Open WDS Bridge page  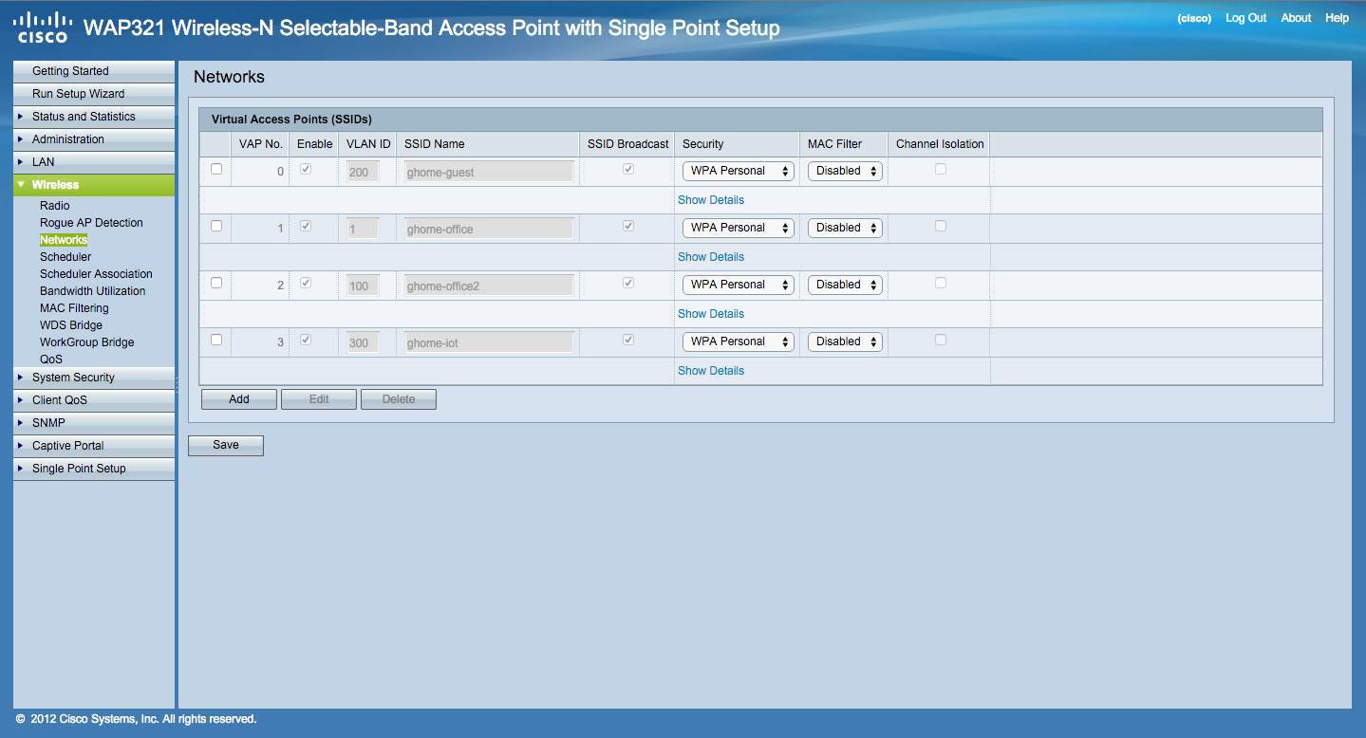click(x=71, y=325)
